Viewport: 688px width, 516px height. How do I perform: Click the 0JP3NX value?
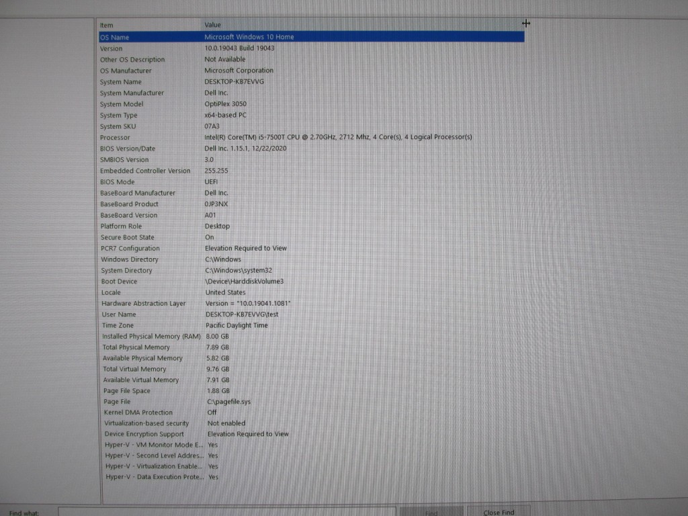216,204
